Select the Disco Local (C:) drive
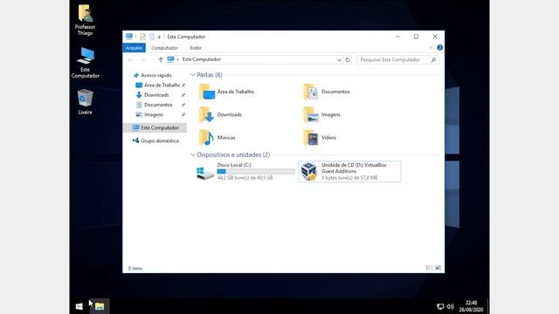 [x=245, y=171]
